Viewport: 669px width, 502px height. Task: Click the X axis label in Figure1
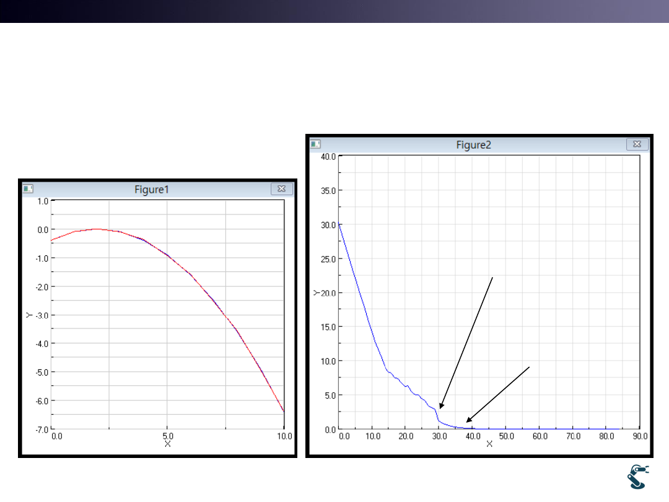point(167,444)
